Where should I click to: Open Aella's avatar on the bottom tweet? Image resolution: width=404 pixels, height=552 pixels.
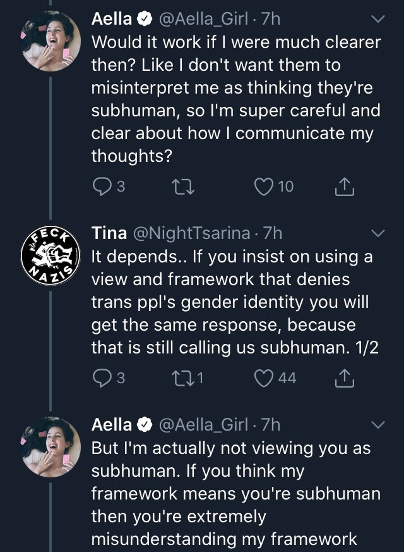click(x=50, y=447)
